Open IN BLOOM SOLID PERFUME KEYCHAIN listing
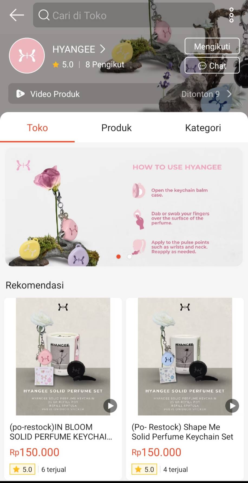248x483 pixels. tap(63, 389)
